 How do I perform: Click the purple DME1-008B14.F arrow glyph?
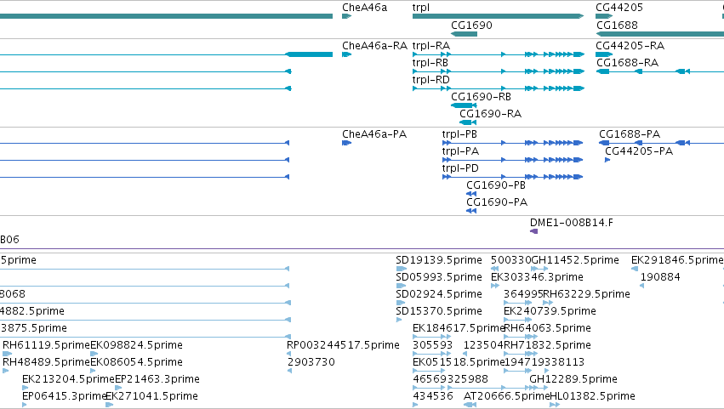pos(533,231)
